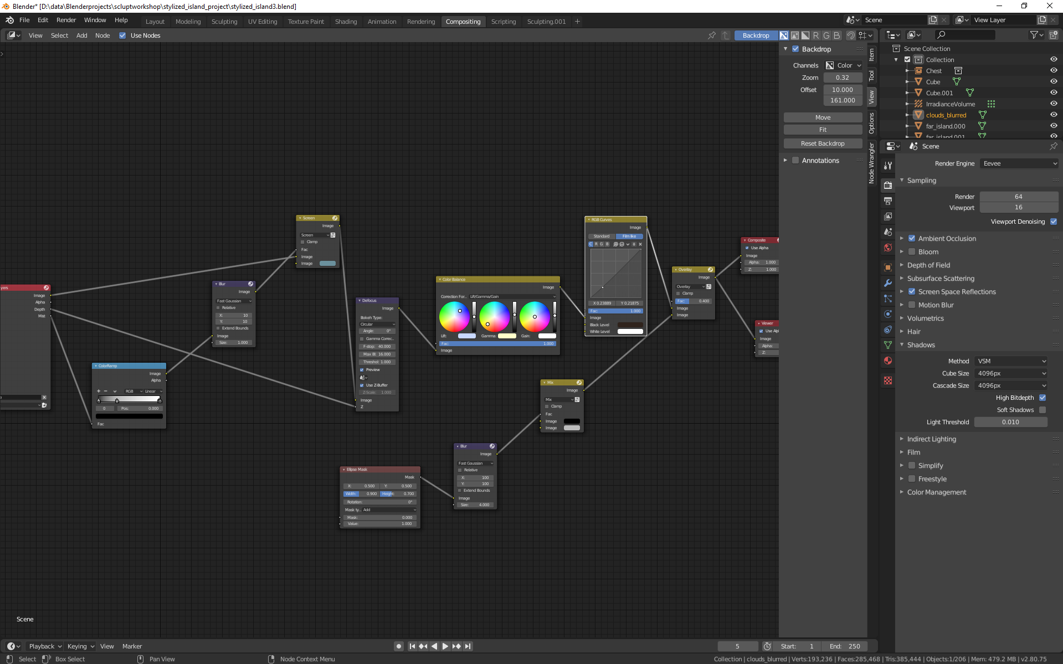Expand the Annotations panel
Screen dimensions: 1063x664
pyautogui.click(x=820, y=160)
